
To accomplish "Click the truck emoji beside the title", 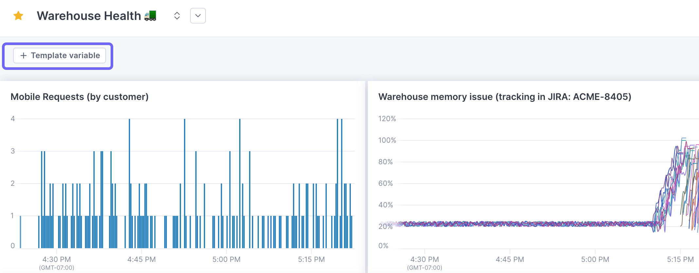I will point(150,16).
